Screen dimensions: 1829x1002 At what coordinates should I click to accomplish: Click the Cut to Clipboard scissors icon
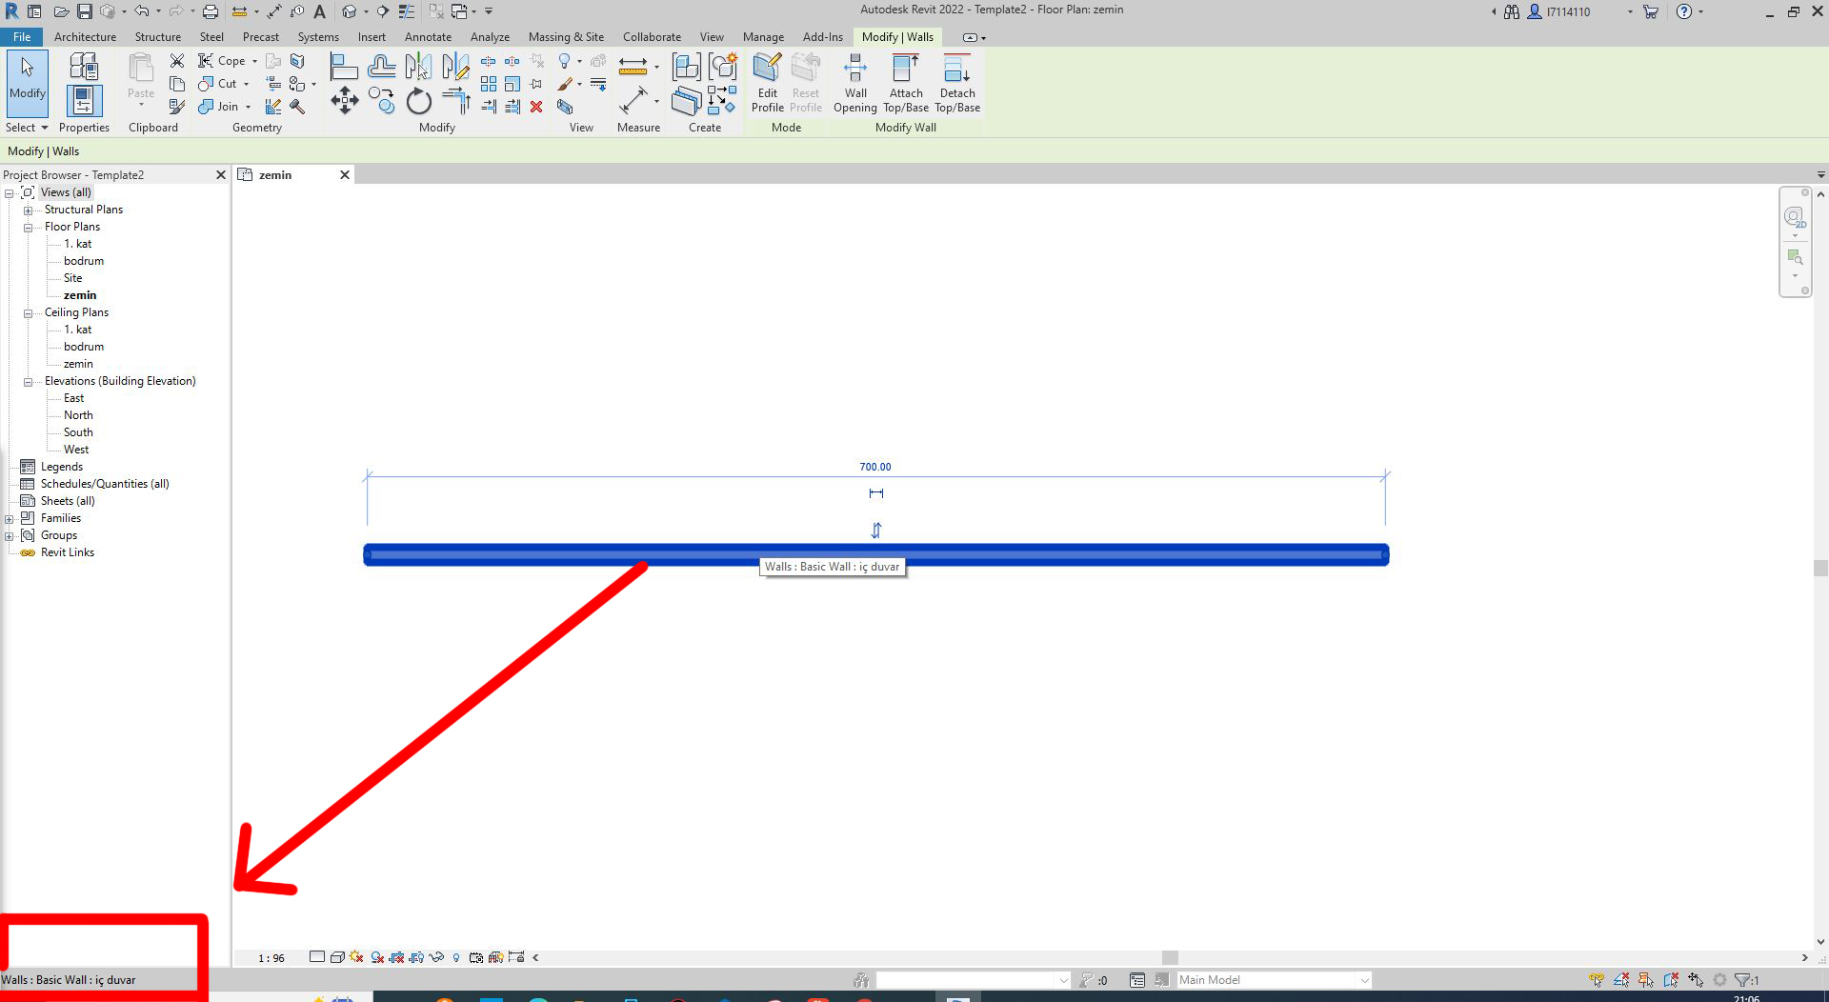tap(177, 61)
